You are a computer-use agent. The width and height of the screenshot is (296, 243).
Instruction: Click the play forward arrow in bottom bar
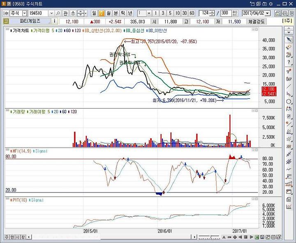click(251, 237)
